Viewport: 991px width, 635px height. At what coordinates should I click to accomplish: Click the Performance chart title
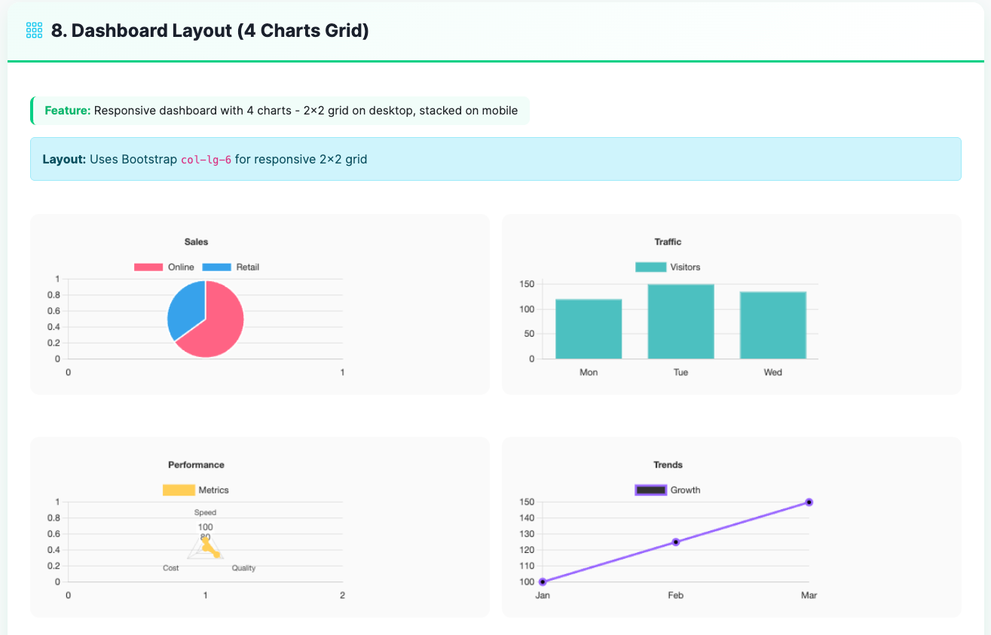pos(196,465)
